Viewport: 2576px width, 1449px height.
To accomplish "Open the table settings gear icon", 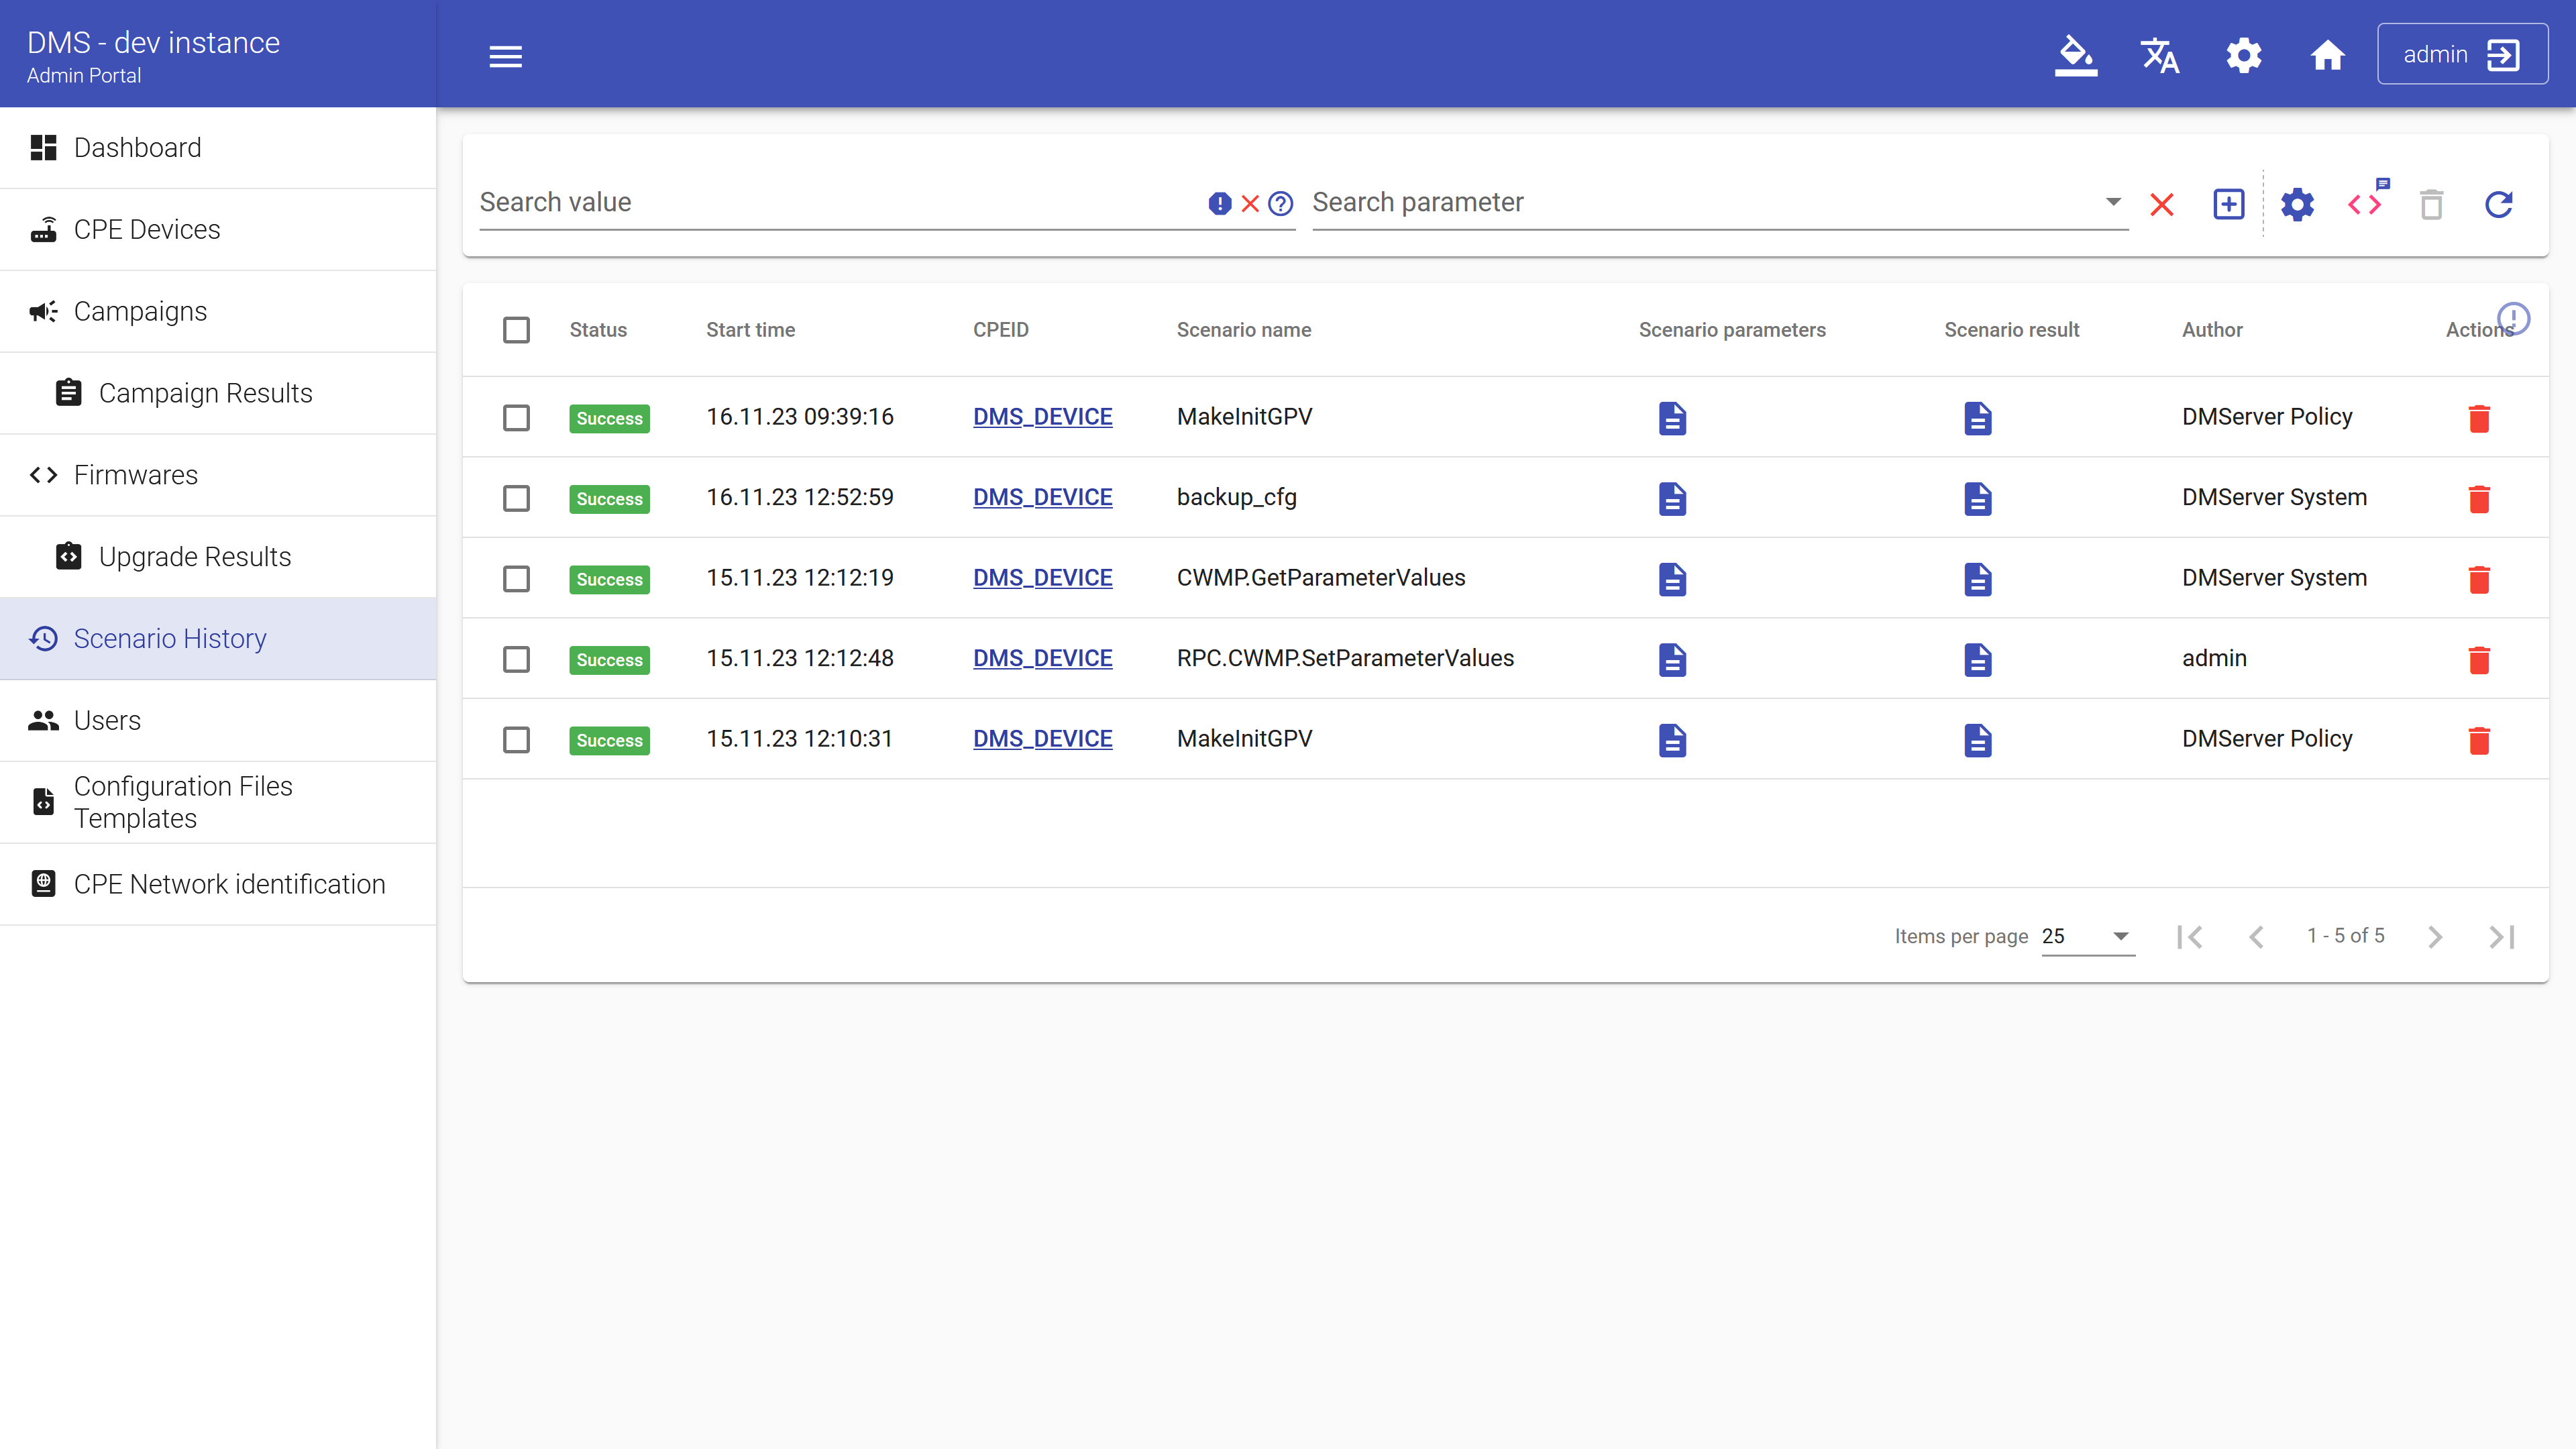I will pos(2296,204).
